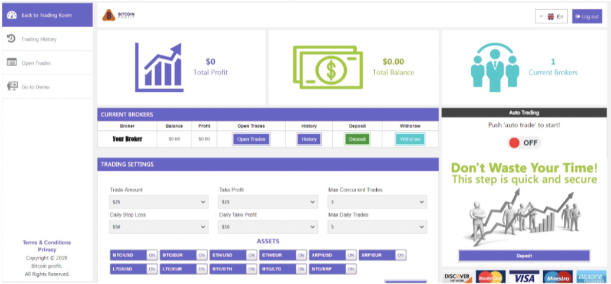Image resolution: width=611 pixels, height=284 pixels.
Task: Toggle the BTC/USD asset ON switch
Action: tap(152, 255)
